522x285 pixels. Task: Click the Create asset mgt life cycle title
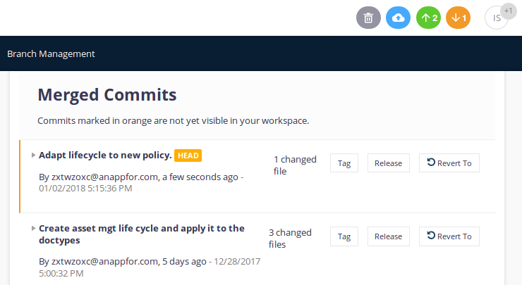(x=142, y=234)
